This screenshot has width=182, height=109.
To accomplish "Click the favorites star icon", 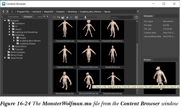I will [67, 17].
